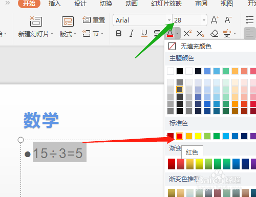Click the 重置 reset button
Screen dimensions: 256x197
(94, 20)
